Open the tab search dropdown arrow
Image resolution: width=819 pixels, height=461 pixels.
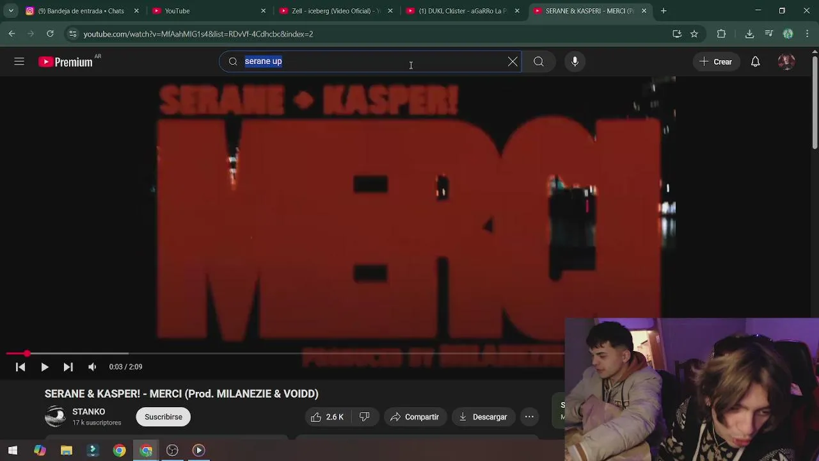[11, 11]
